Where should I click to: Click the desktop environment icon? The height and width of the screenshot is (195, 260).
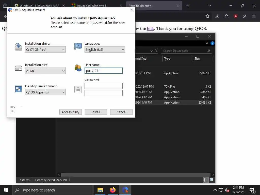click(18, 89)
